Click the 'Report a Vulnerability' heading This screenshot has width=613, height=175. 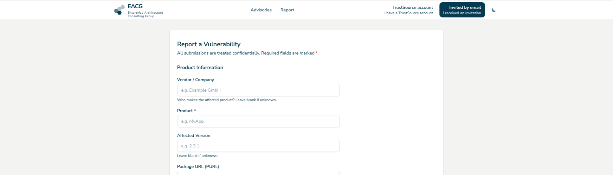click(x=209, y=44)
